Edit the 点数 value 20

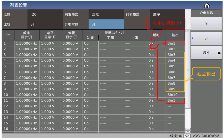[45, 14]
